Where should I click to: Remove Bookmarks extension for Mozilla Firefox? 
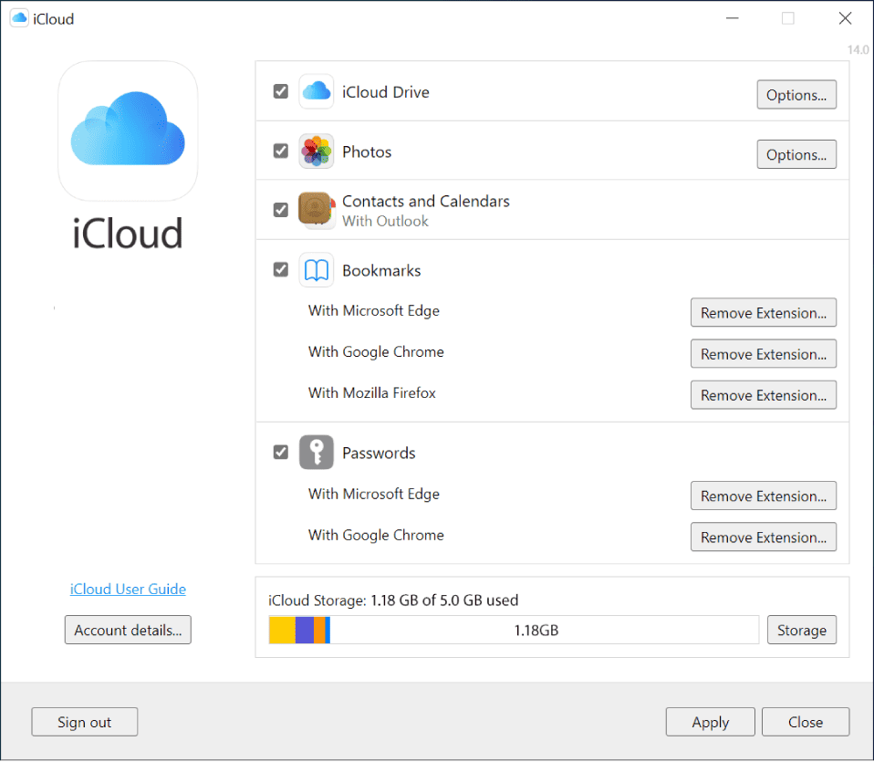click(x=763, y=395)
